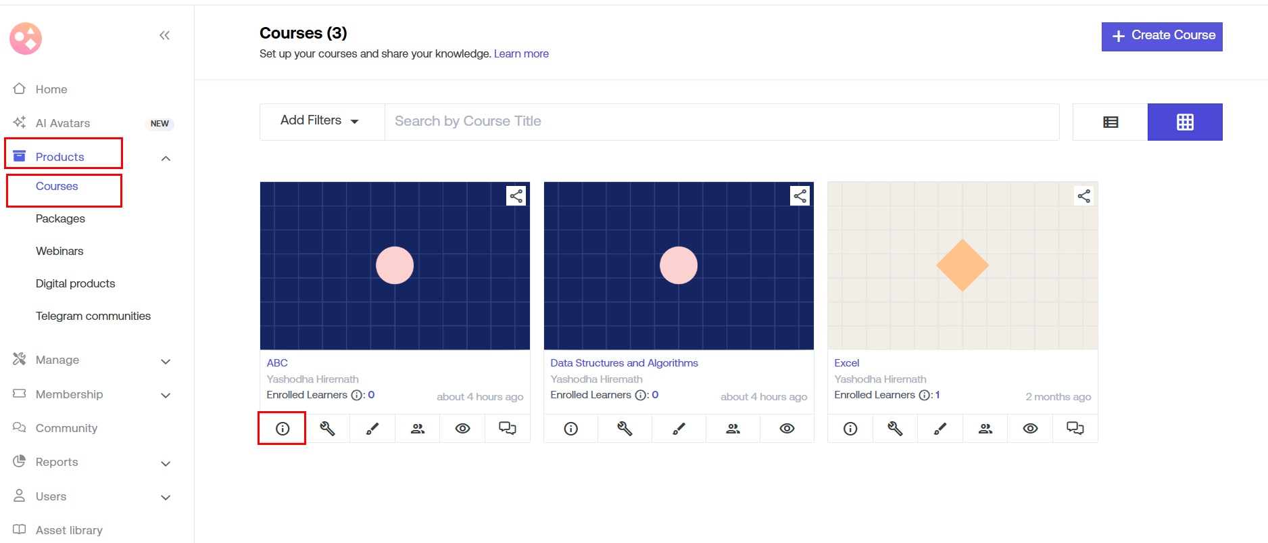Expand the Membership sidebar section

[91, 395]
